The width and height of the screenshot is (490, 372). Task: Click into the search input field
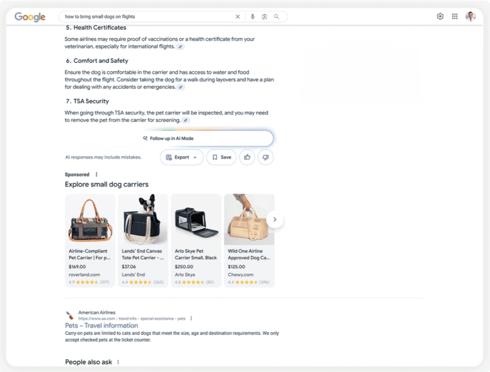[147, 17]
